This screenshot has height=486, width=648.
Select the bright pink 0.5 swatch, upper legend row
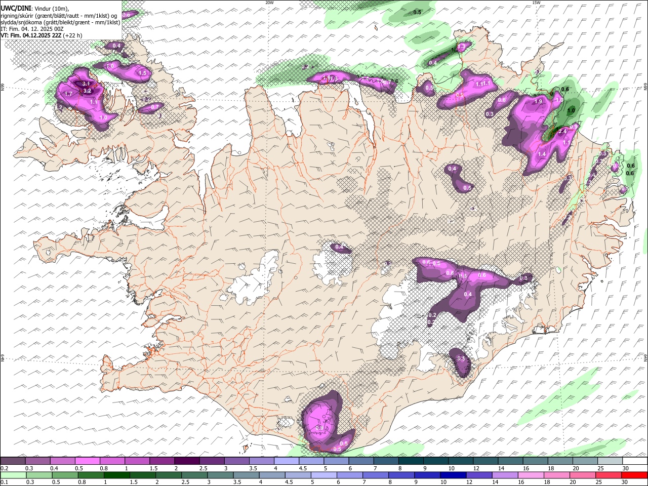(x=87, y=461)
